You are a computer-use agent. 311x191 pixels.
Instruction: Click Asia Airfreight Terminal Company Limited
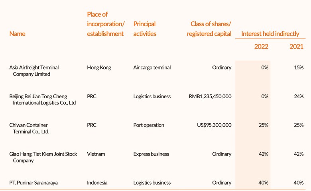tap(34, 71)
